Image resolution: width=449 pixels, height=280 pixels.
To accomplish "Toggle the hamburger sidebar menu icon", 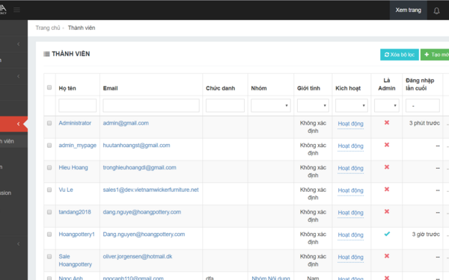I will (17, 10).
